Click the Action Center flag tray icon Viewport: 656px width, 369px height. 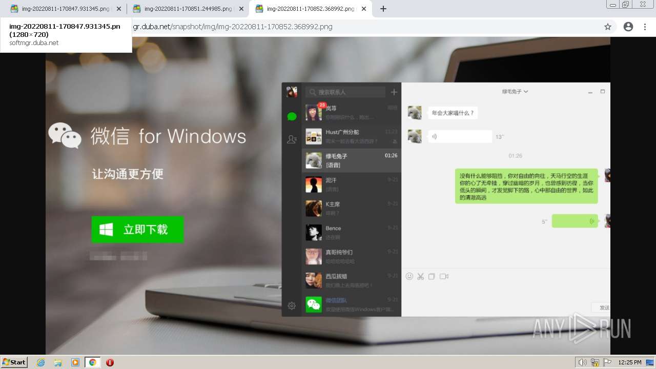tap(607, 362)
